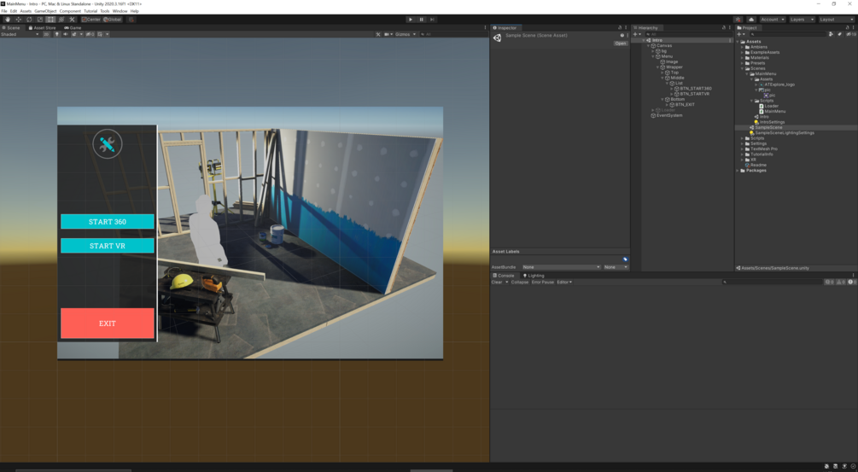Open the File menu

pos(4,11)
